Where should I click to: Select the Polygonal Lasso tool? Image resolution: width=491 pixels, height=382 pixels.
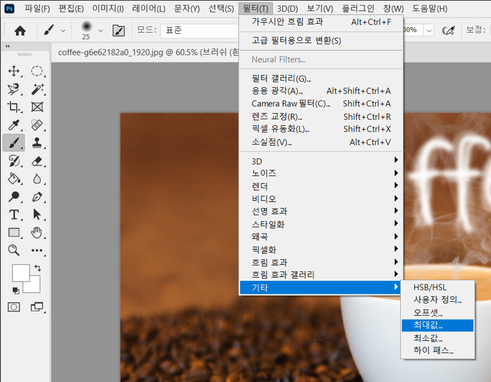(13, 89)
